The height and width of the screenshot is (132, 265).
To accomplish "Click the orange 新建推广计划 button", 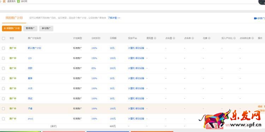I will (x=12, y=28).
